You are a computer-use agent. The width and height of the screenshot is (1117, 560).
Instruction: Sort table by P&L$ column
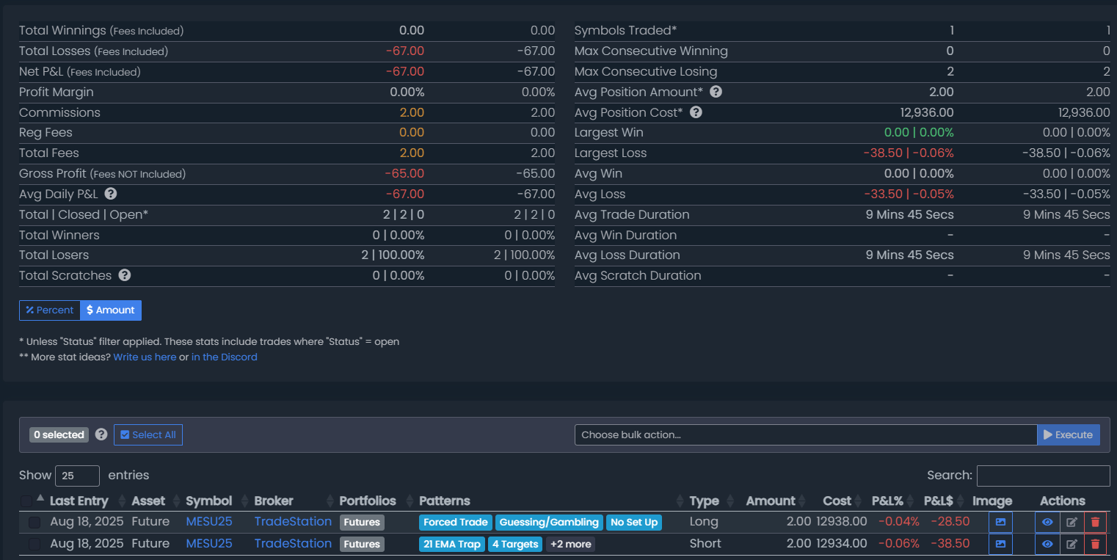click(x=938, y=501)
